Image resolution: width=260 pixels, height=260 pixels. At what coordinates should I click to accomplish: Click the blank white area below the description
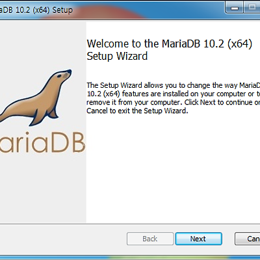coord(174,169)
